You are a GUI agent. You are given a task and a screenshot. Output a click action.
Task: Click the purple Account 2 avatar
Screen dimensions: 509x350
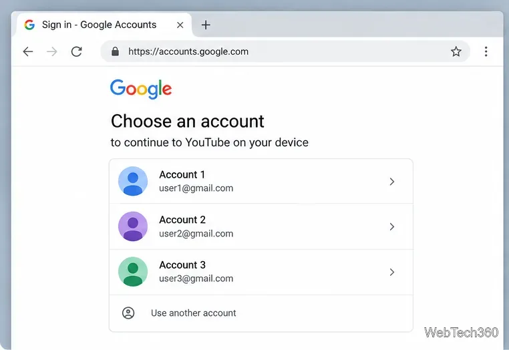click(133, 226)
